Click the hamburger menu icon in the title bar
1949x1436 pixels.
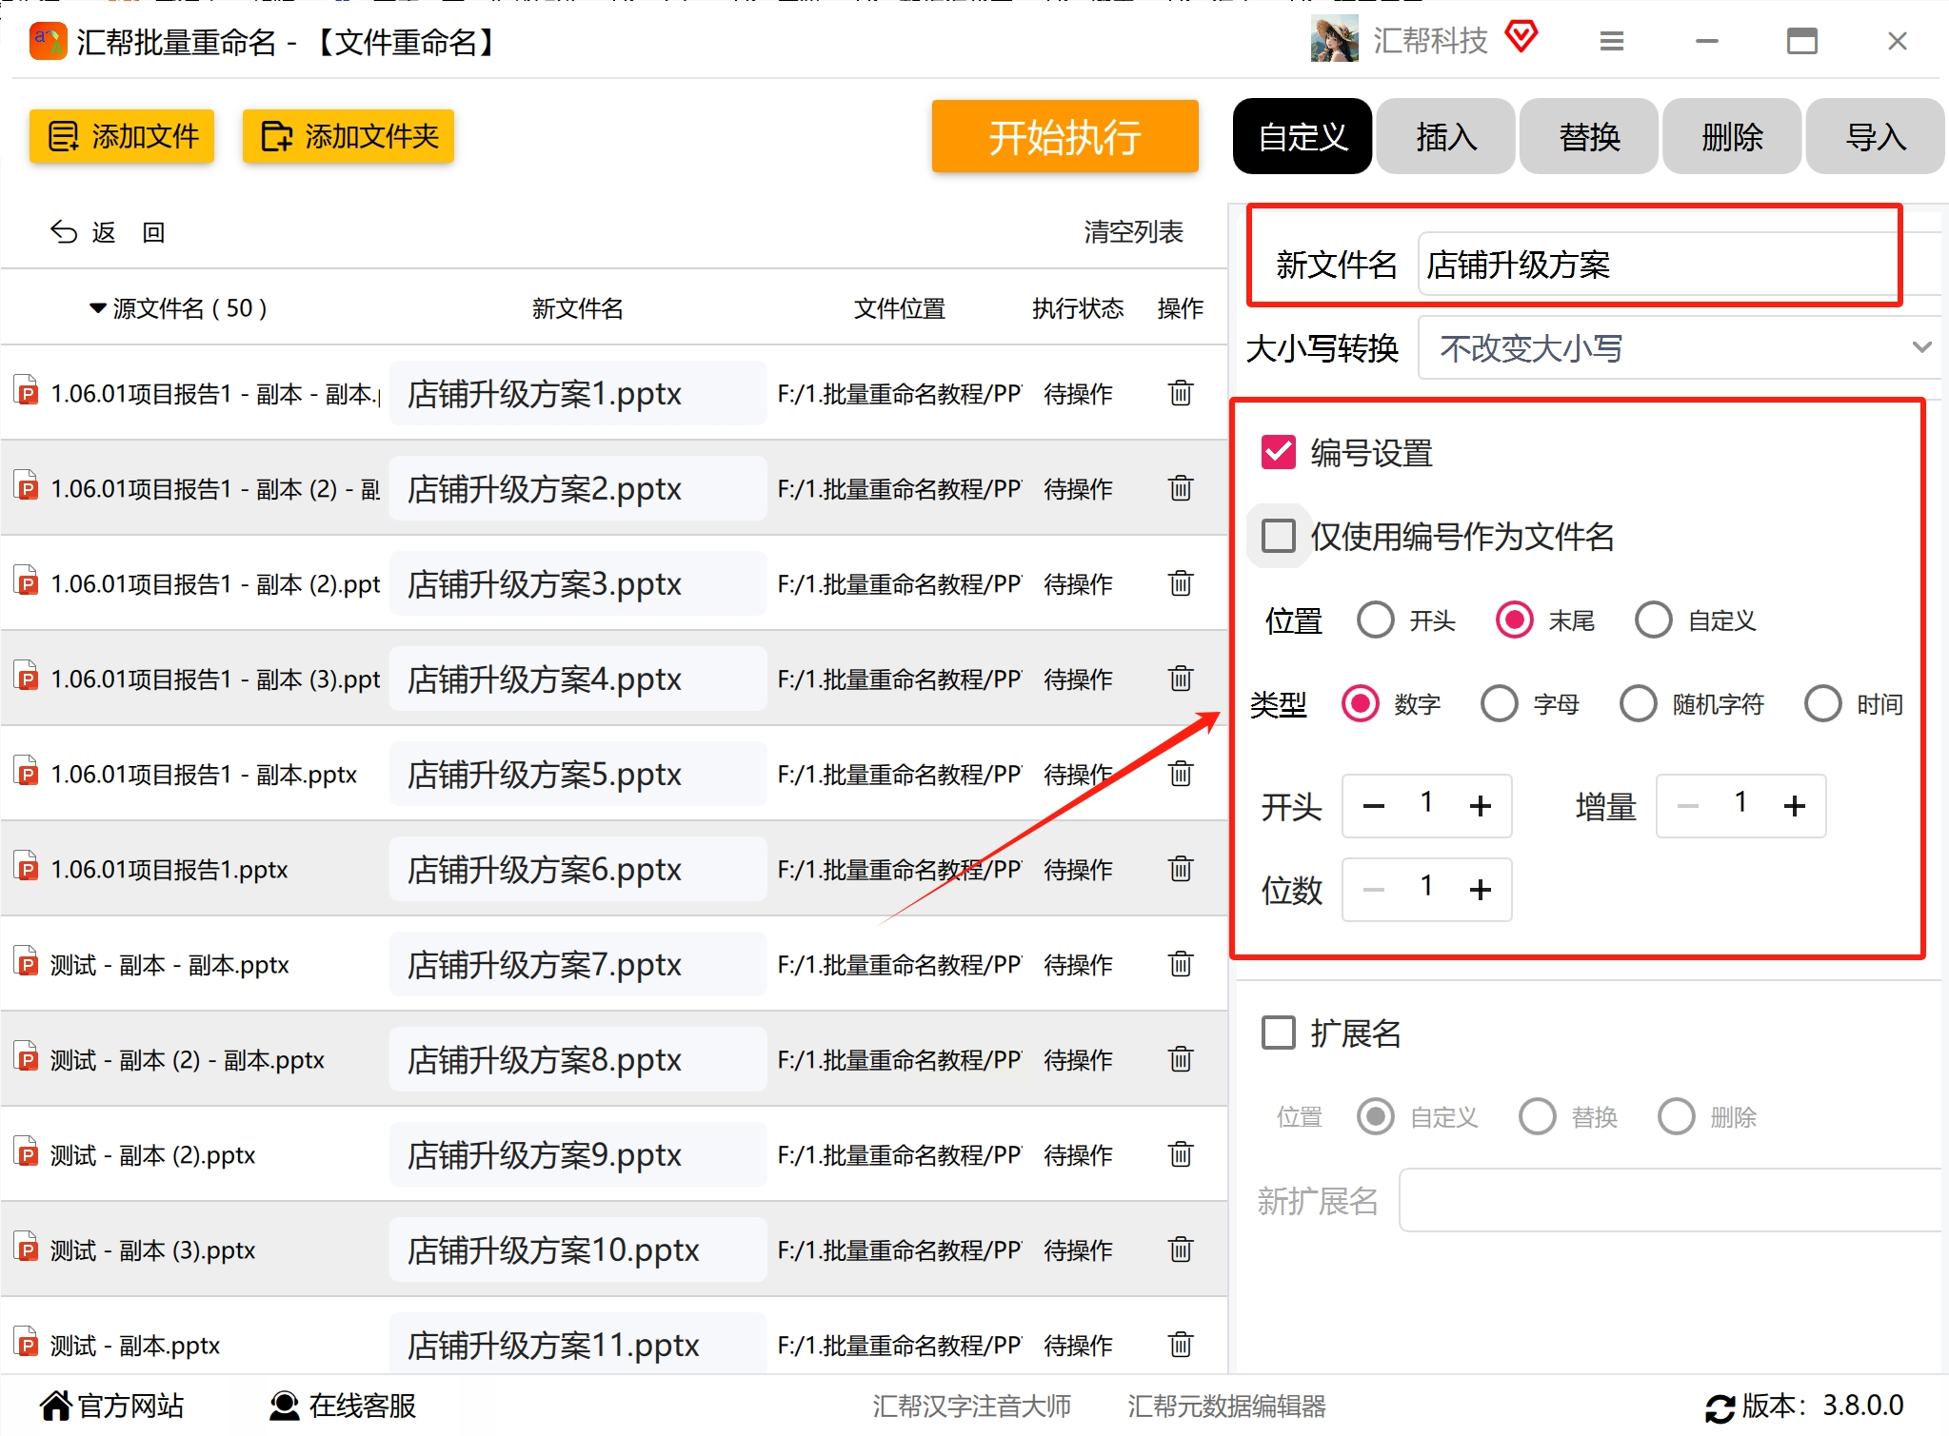tap(1611, 41)
